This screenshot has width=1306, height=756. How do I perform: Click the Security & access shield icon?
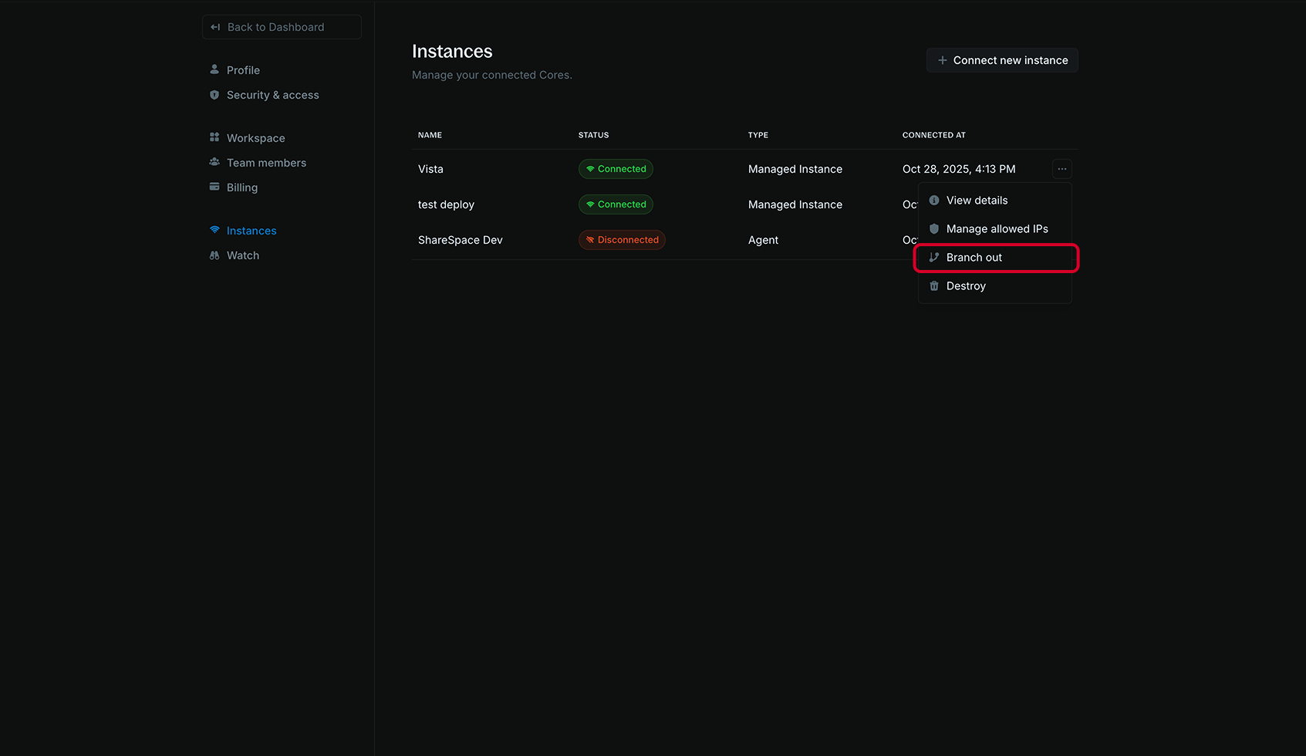(x=214, y=94)
